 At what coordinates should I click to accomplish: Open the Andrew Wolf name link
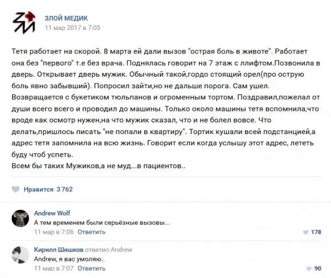[x=52, y=213]
